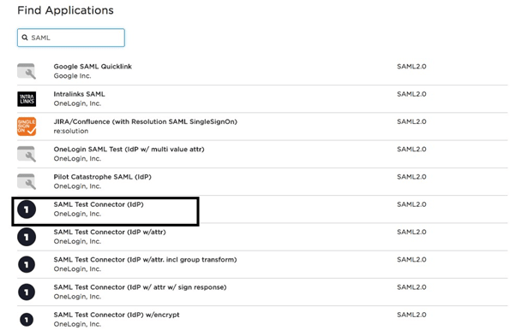Image resolution: width=516 pixels, height=330 pixels.
Task: Click the OneLogin icon for SAML Test Connector (IdP w/attr)
Action: [x=27, y=237]
